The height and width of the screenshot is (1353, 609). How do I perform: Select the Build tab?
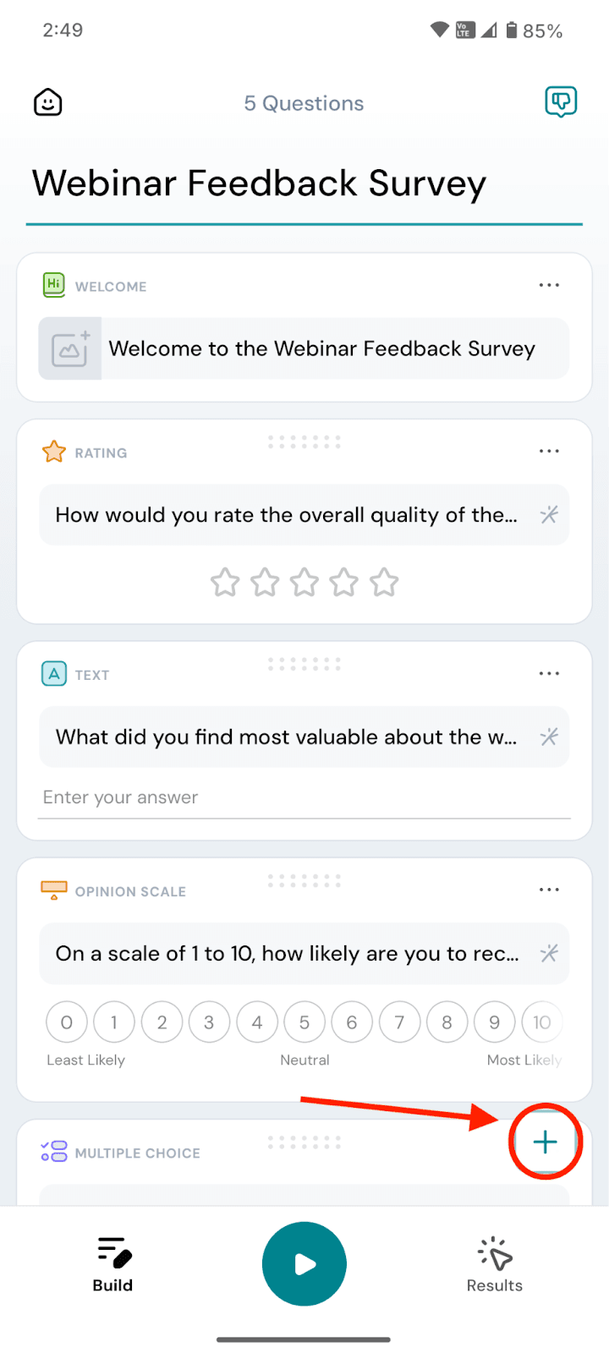(112, 1264)
